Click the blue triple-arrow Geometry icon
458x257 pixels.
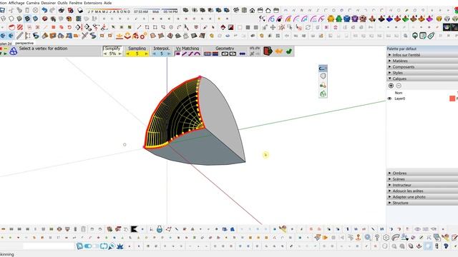click(242, 54)
